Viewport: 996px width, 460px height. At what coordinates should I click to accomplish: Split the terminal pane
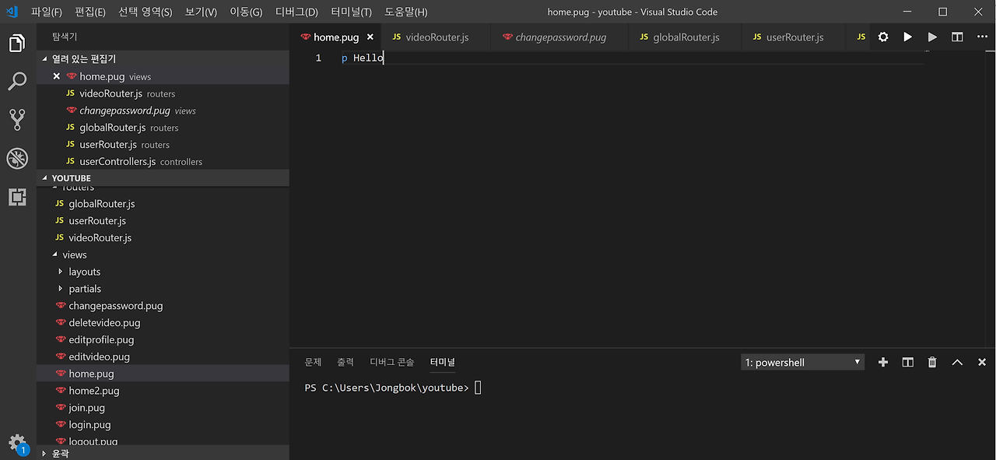click(x=907, y=362)
